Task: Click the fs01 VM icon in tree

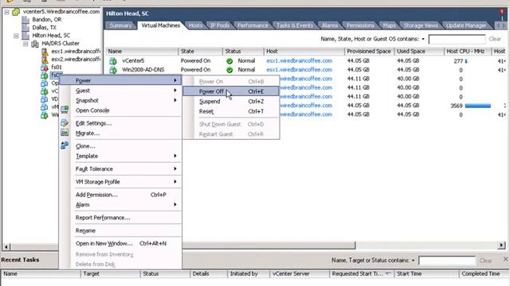Action: pyautogui.click(x=45, y=68)
